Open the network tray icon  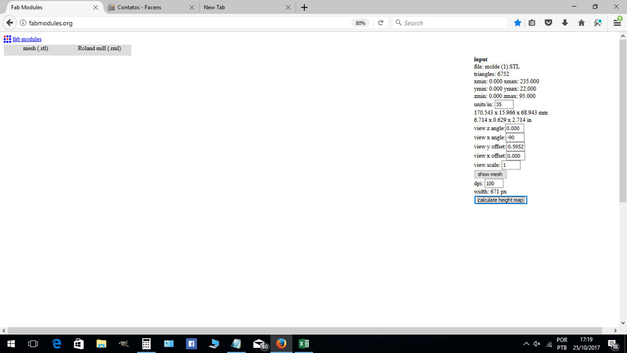(549, 344)
